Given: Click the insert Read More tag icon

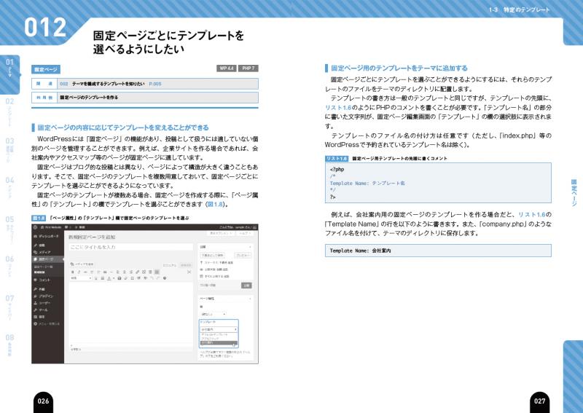Looking at the screenshot, I should tap(150, 272).
